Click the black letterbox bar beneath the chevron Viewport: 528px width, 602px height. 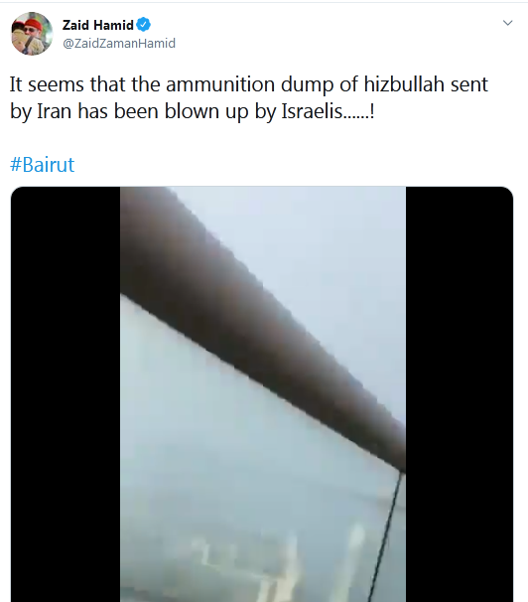coord(460,394)
